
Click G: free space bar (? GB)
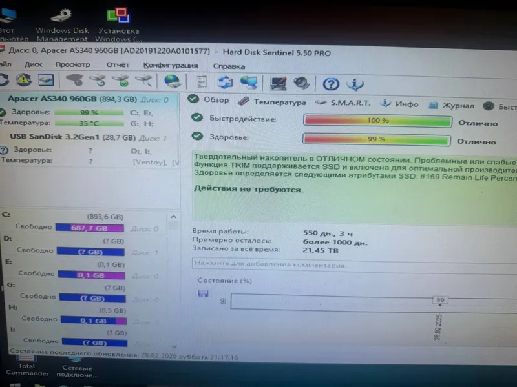tap(92, 298)
